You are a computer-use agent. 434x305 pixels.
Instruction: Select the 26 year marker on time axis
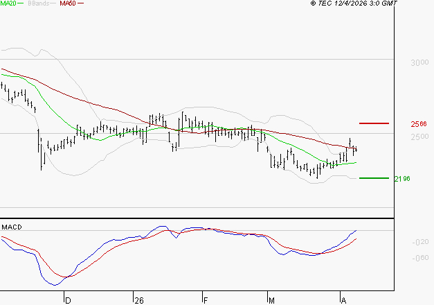point(139,300)
